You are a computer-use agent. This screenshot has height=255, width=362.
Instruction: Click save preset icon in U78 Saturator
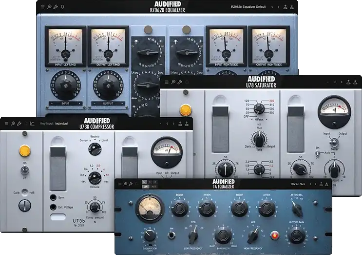tap(355, 82)
